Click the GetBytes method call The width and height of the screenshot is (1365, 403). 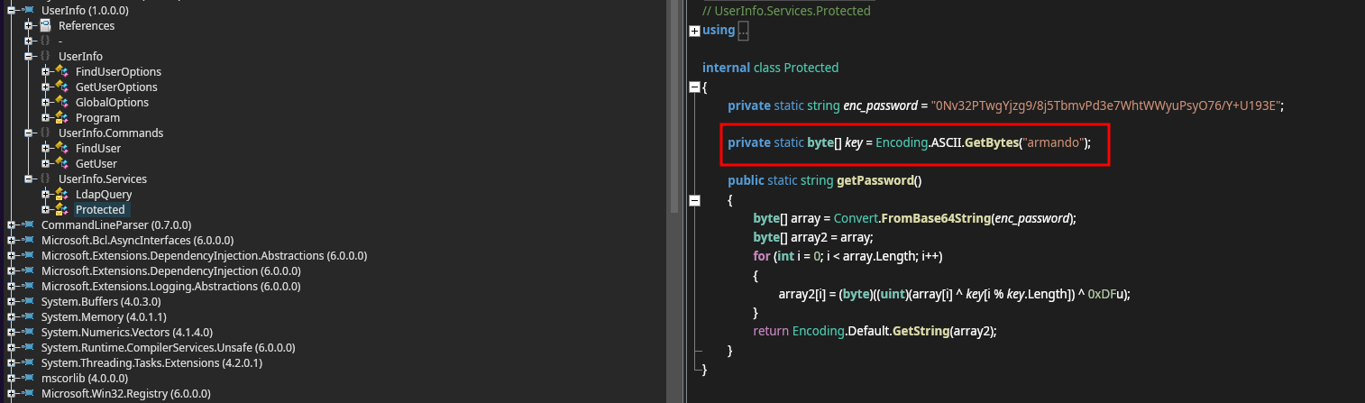[990, 143]
